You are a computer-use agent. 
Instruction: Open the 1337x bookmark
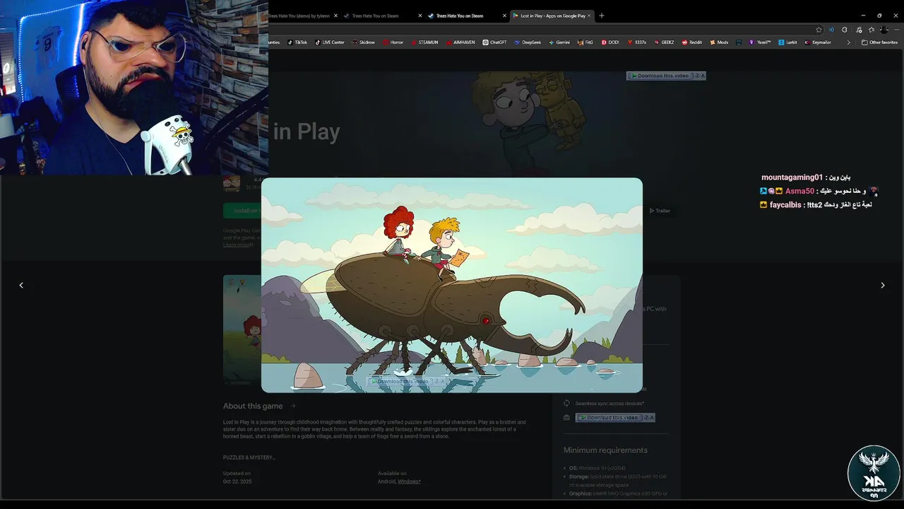coord(636,42)
